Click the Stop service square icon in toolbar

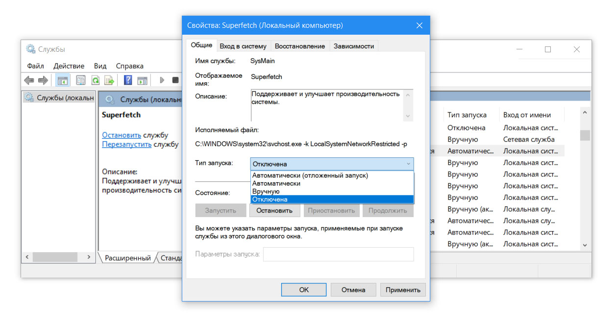click(x=175, y=80)
